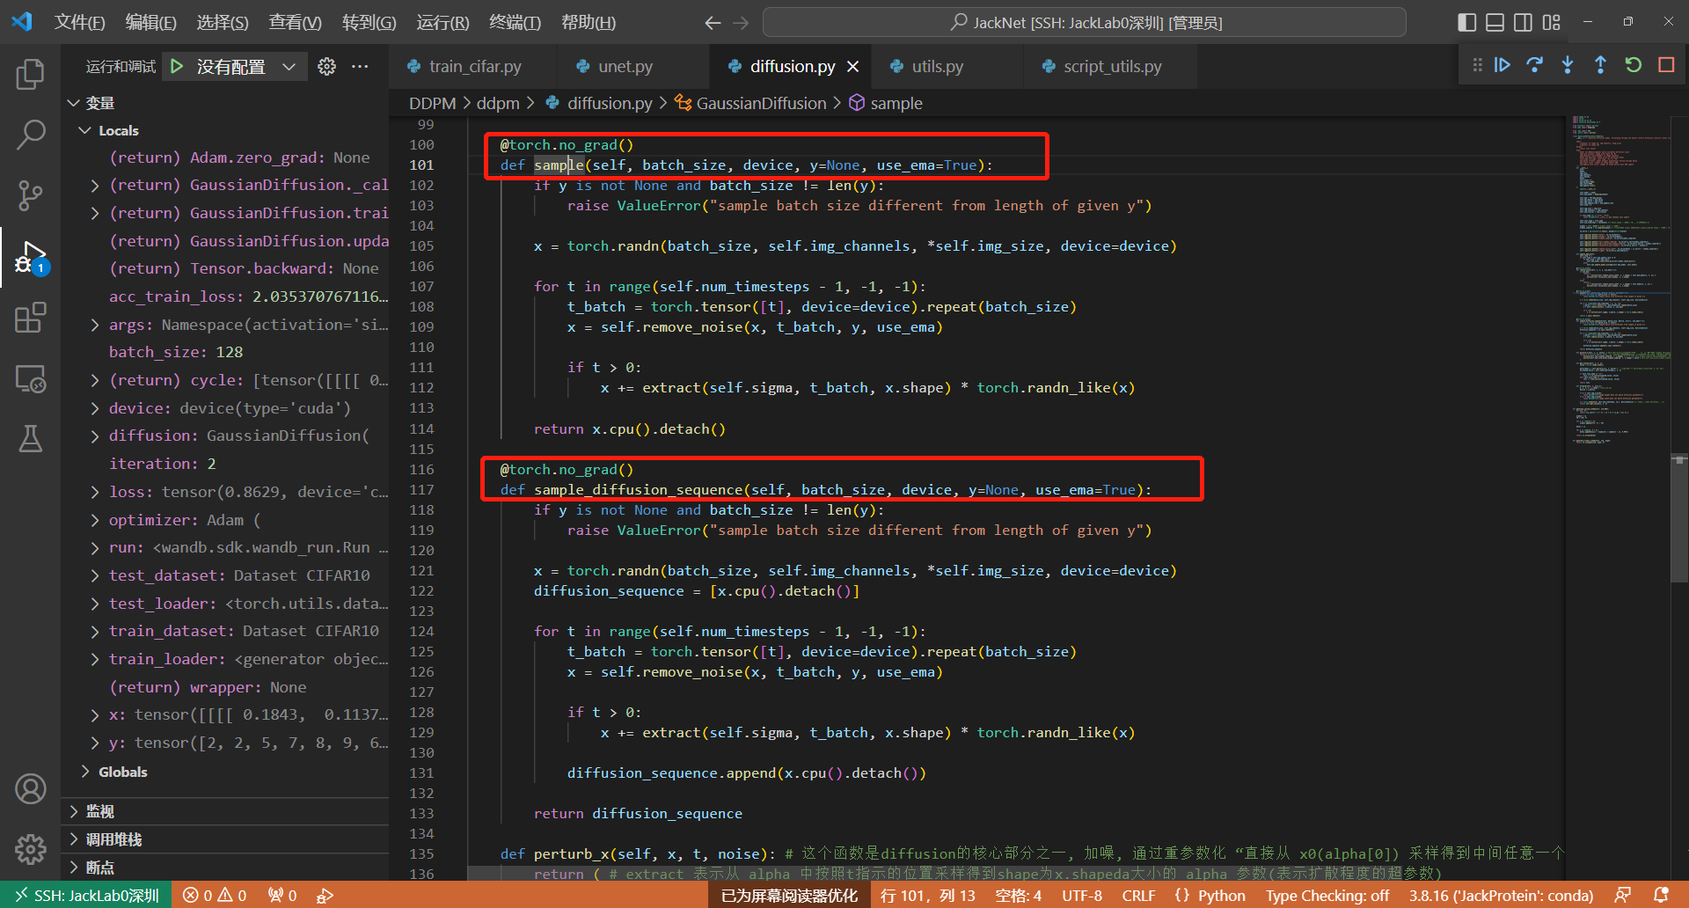This screenshot has height=908, width=1689.
Task: Toggle secondary sidebar layout icon
Action: [1523, 22]
